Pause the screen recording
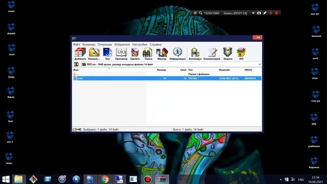Viewport: 327px width, 184px height. coord(271,13)
